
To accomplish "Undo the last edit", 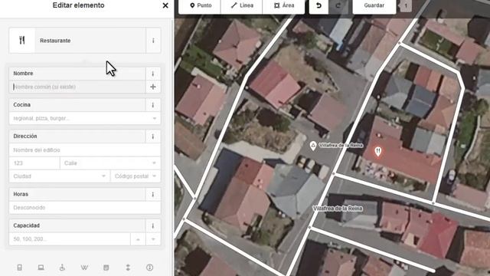I will point(318,5).
